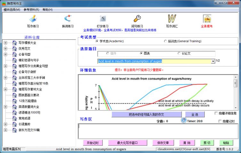Select the 培训类(General Training) radio button
Screen dimensions: 241x153
[165, 41]
